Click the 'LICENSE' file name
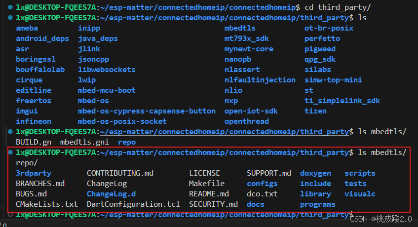The width and height of the screenshot is (418, 227). [204, 173]
